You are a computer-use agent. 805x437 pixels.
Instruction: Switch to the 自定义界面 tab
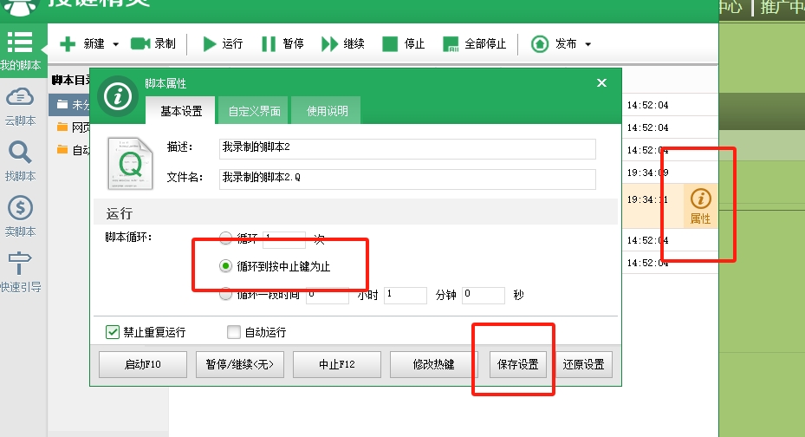point(254,111)
